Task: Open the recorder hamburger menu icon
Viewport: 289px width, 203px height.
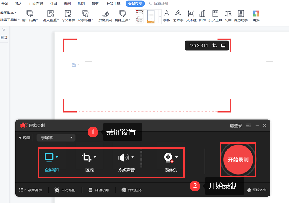Action: click(x=249, y=125)
